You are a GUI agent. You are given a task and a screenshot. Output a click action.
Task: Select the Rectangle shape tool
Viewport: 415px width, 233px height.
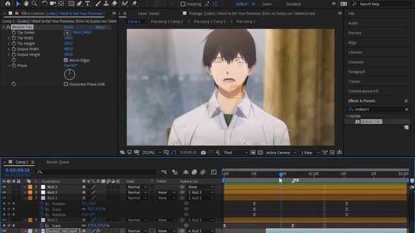click(71, 4)
